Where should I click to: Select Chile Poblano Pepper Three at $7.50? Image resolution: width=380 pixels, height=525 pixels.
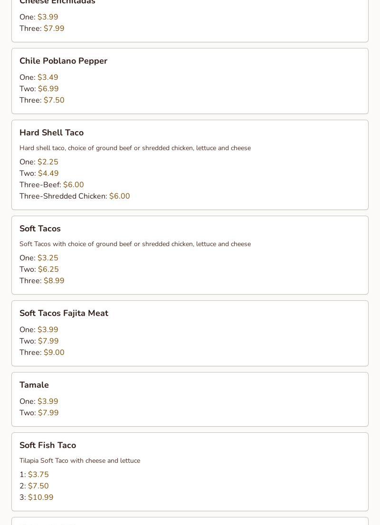point(42,100)
